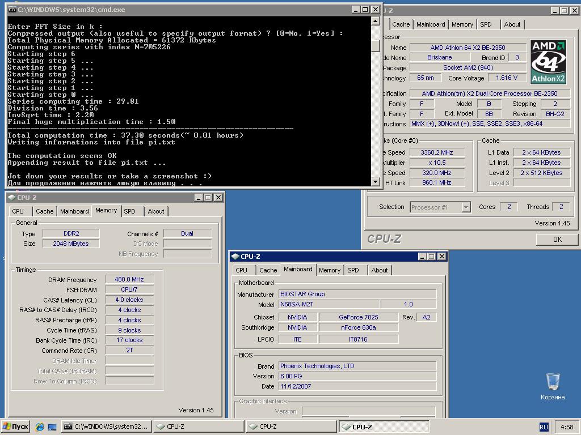Open Mainboard tab in Memory CPU-Z window

74,211
